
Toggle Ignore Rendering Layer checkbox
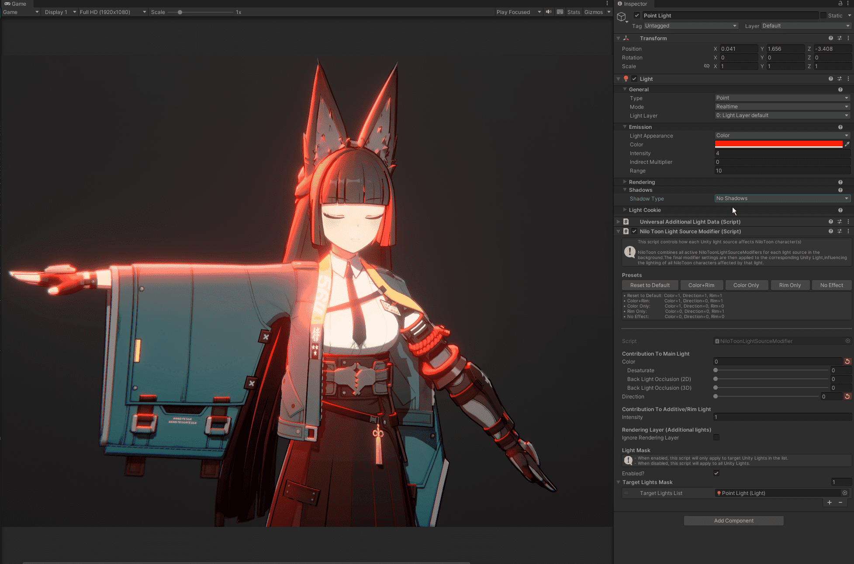coord(716,438)
